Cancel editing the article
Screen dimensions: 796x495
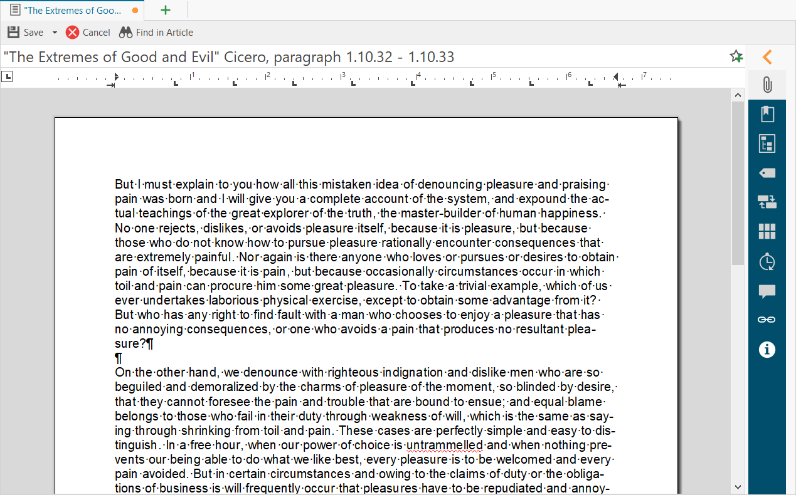88,33
